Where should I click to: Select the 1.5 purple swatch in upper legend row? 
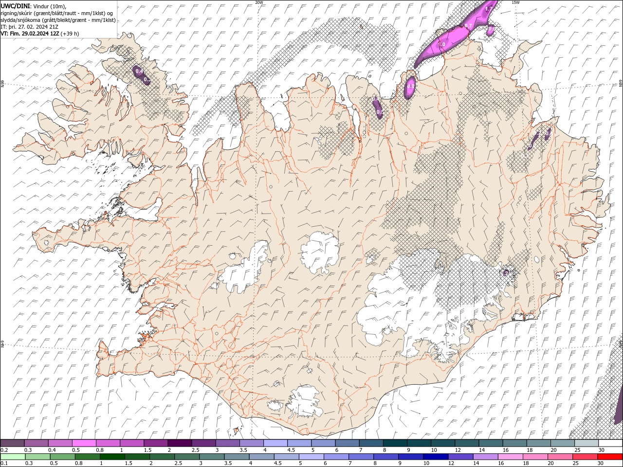click(156, 443)
